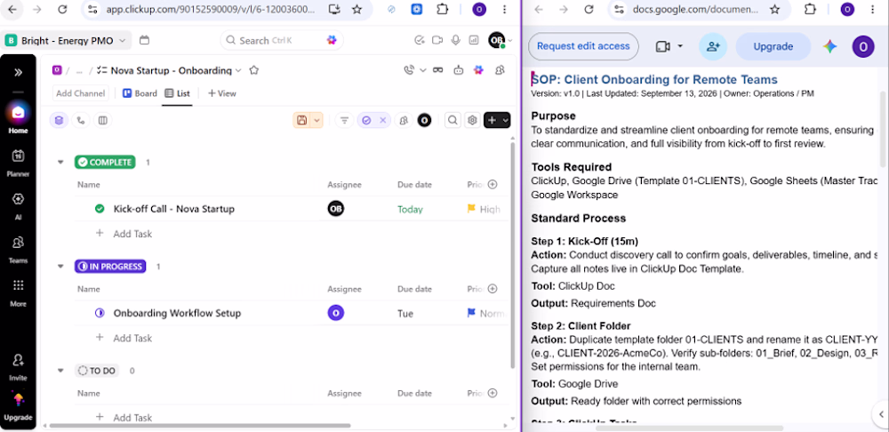Open More apps in ClickUp sidebar
Screen dimensions: 889x432
(18, 292)
